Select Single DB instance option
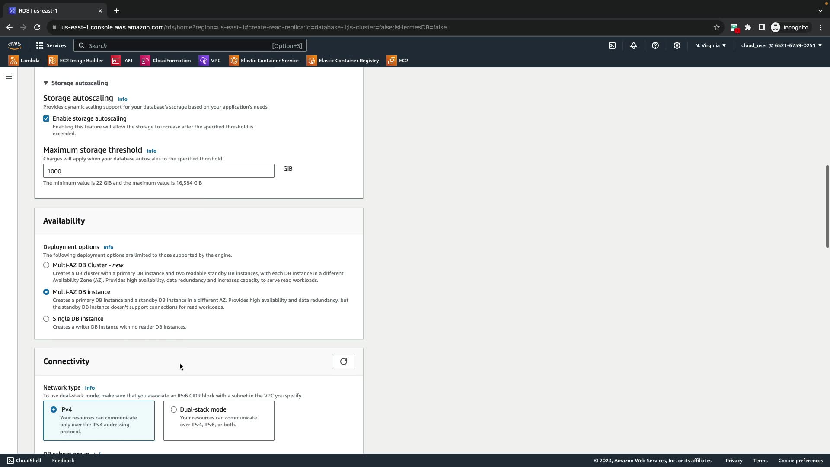 tap(46, 319)
